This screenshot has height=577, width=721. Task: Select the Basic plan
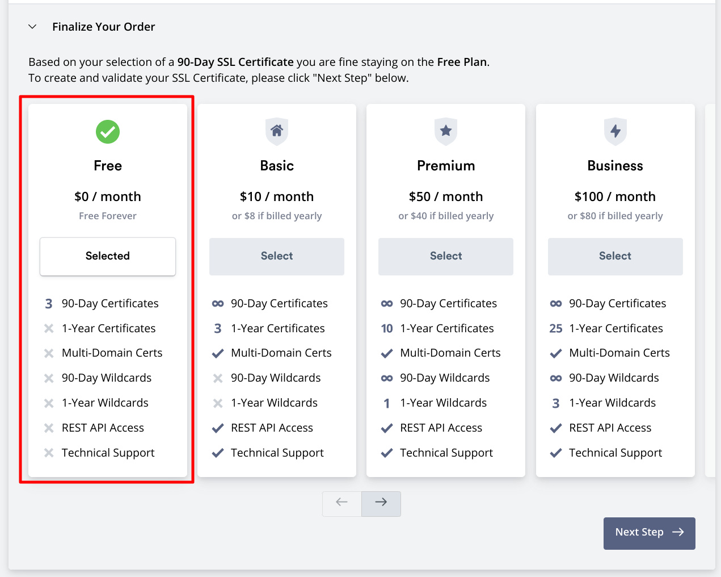pyautogui.click(x=276, y=256)
